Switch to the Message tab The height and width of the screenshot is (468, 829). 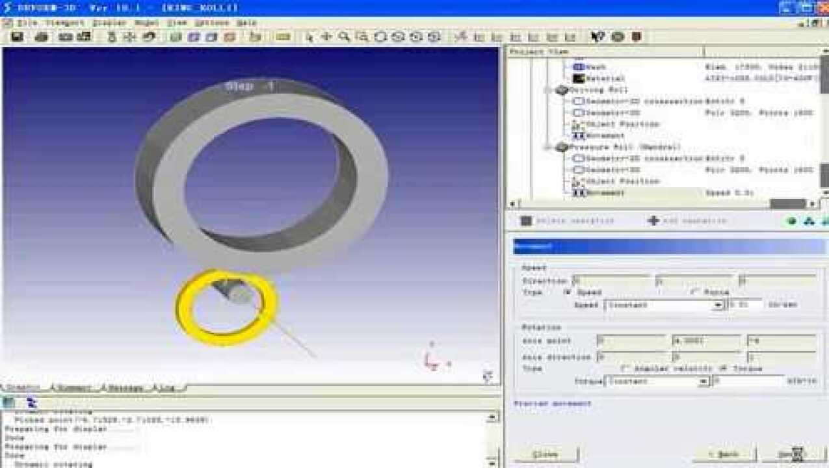[x=125, y=388]
